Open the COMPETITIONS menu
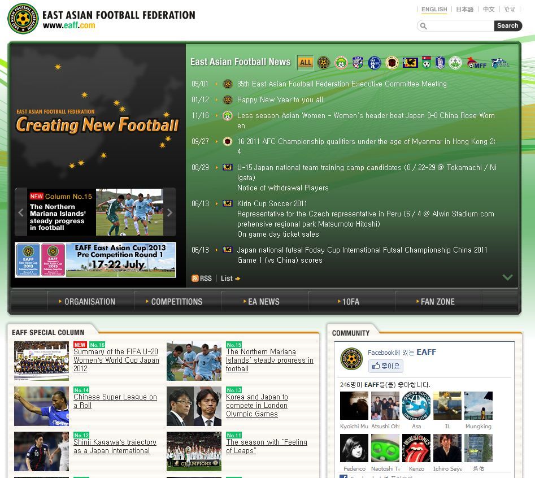 tap(178, 302)
